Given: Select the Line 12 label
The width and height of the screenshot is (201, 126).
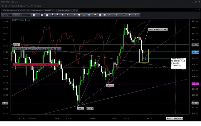Looking at the screenshot, I should coord(110,85).
